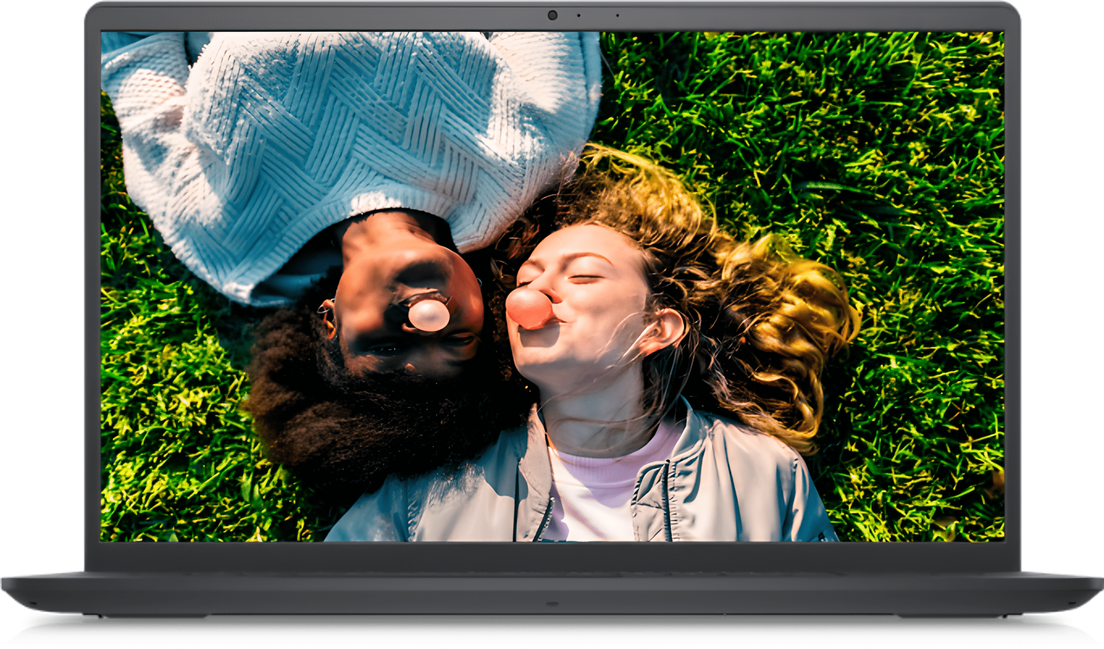
Task: Click the right microphone hole on bezel
Action: tap(617, 15)
